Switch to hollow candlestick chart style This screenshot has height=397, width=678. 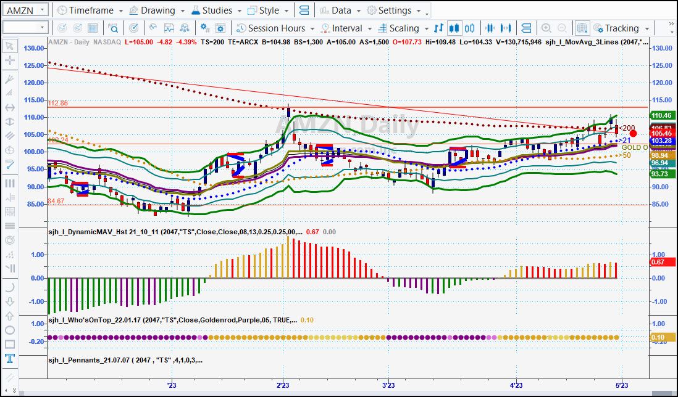click(x=469, y=28)
